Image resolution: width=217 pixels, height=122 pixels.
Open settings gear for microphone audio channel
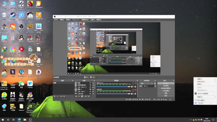[135, 86]
